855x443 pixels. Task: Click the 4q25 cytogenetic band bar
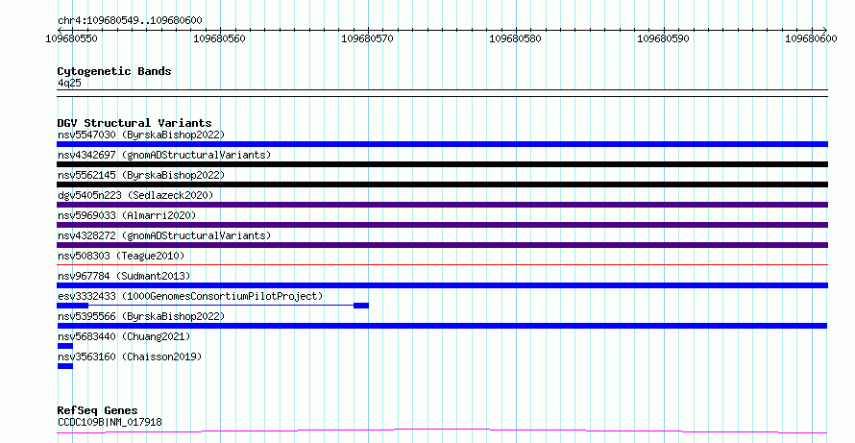(x=442, y=93)
